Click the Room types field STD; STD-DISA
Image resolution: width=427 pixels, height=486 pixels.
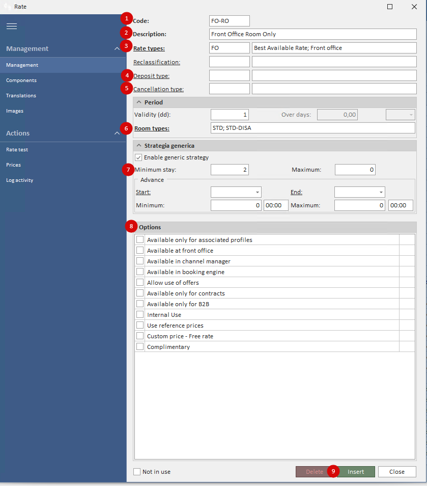[312, 128]
